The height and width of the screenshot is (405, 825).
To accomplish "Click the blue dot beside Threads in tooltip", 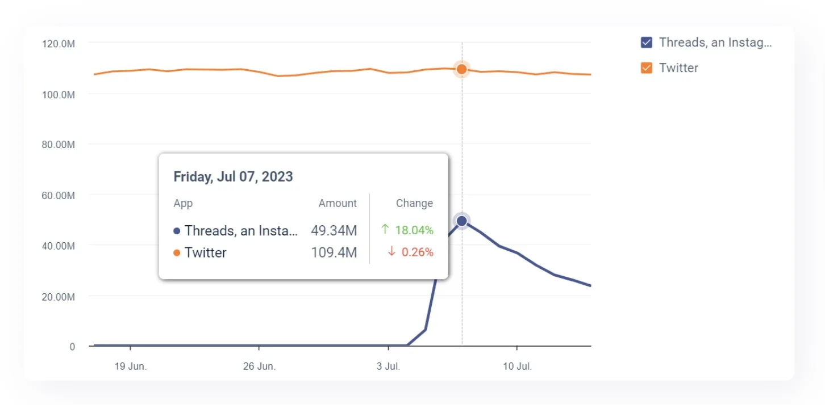I will [x=177, y=231].
